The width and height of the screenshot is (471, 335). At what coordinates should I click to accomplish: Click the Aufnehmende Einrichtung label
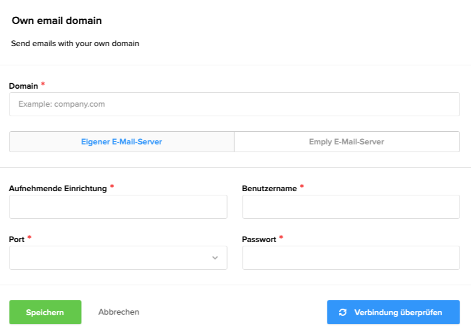pos(58,188)
